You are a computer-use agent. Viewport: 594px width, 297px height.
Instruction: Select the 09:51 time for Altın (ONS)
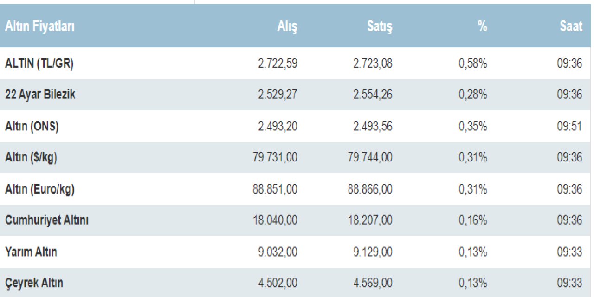(x=569, y=126)
